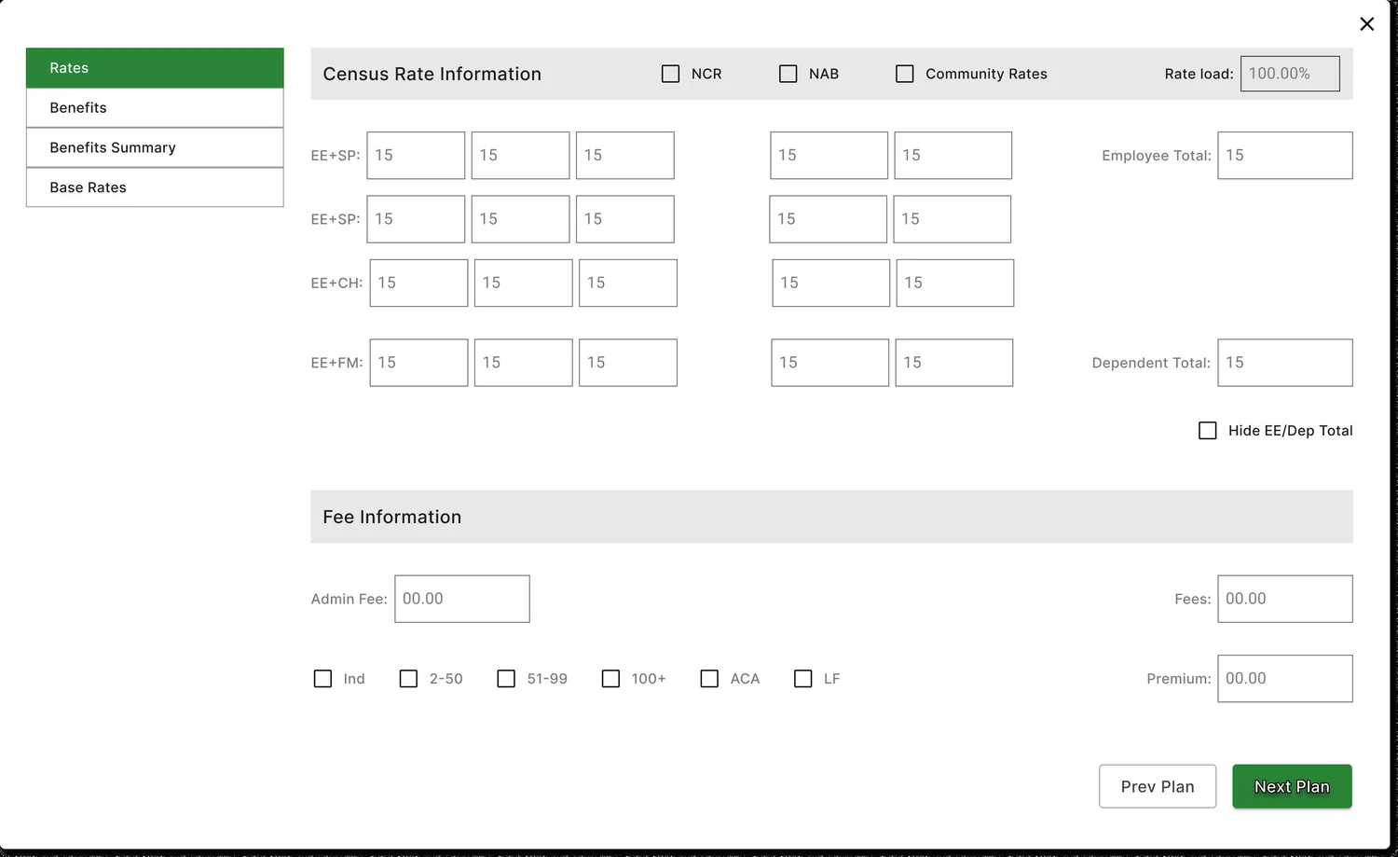
Task: Mark the LF checkbox
Action: [x=802, y=679]
